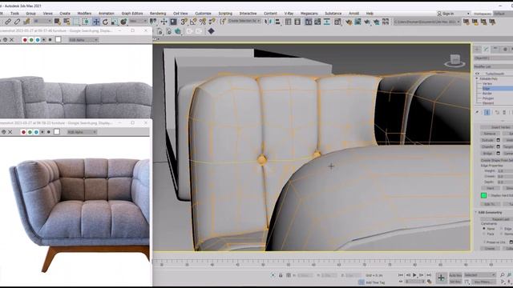Toggle the TurboSmooth modifier eye icon
Image resolution: width=513 pixels, height=288 pixels.
(478, 74)
